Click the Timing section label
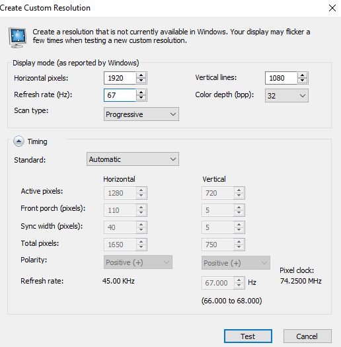Viewport: 341px width, 347px height. (x=38, y=141)
